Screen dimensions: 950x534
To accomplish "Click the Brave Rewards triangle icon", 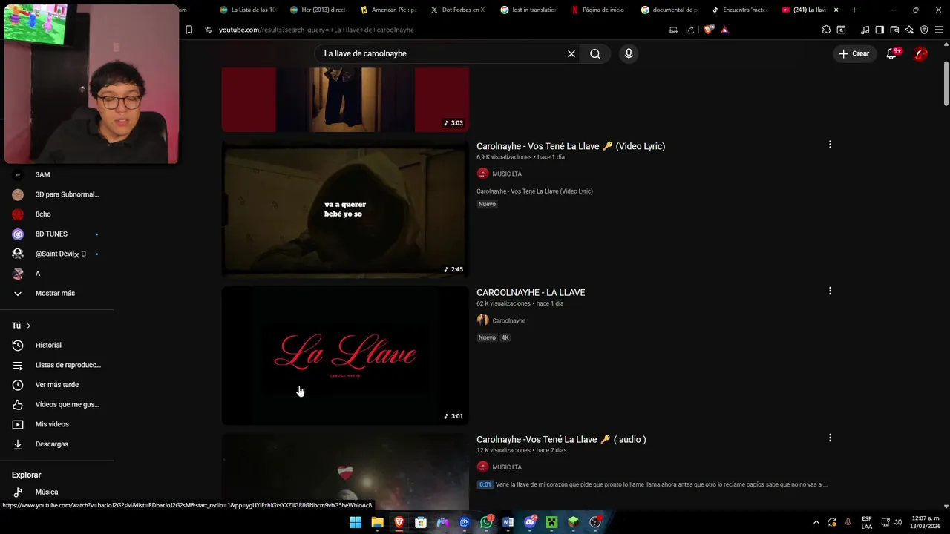I will coord(724,30).
